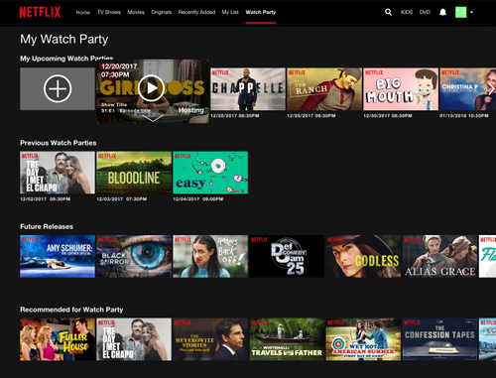Open the KIDS link
This screenshot has height=378, width=496.
click(407, 12)
